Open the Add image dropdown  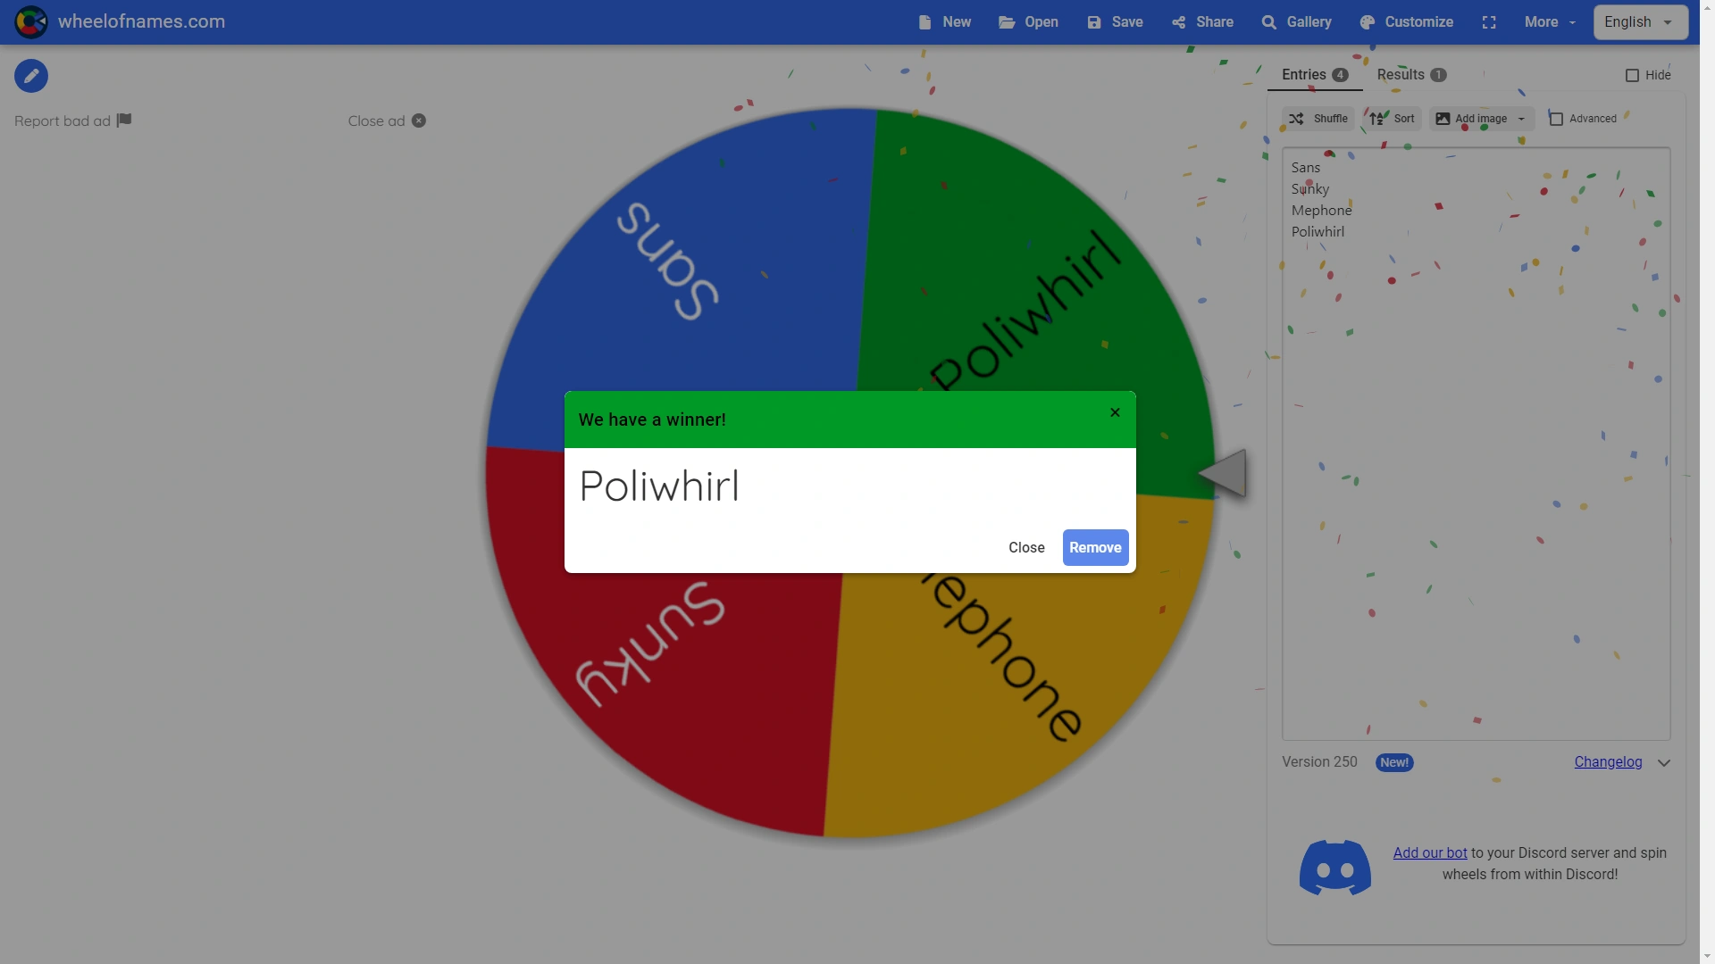coord(1521,119)
